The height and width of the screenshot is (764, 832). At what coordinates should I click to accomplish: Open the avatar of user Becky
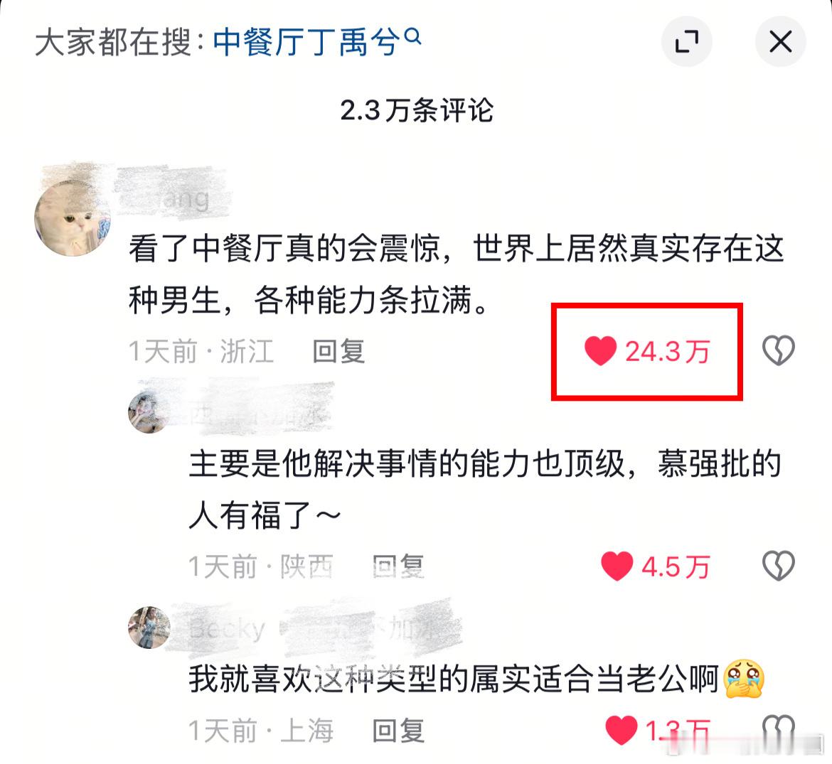[149, 628]
